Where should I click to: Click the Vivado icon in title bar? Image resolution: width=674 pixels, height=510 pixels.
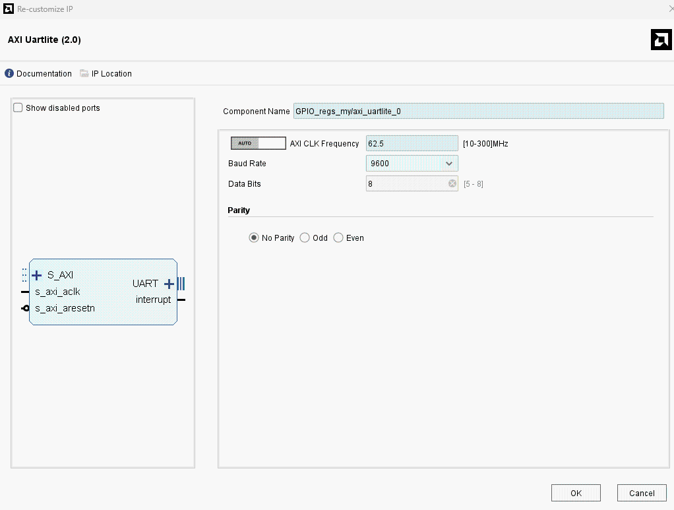click(x=9, y=9)
